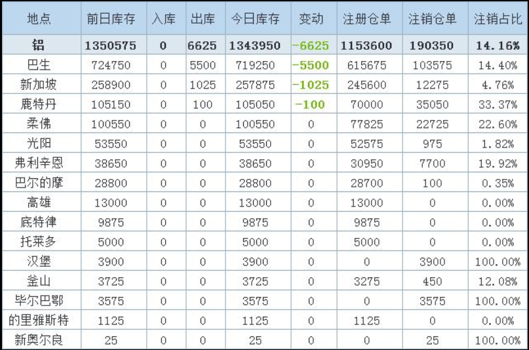This screenshot has height=350, width=529.
Task: Select the 弗利辛恩 row label
Action: 41,164
